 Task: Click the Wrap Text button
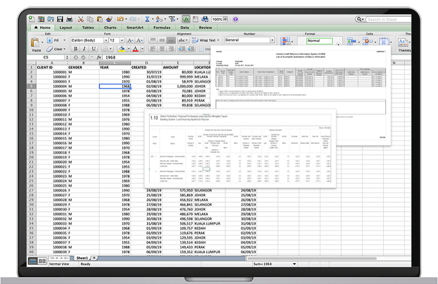click(x=204, y=40)
